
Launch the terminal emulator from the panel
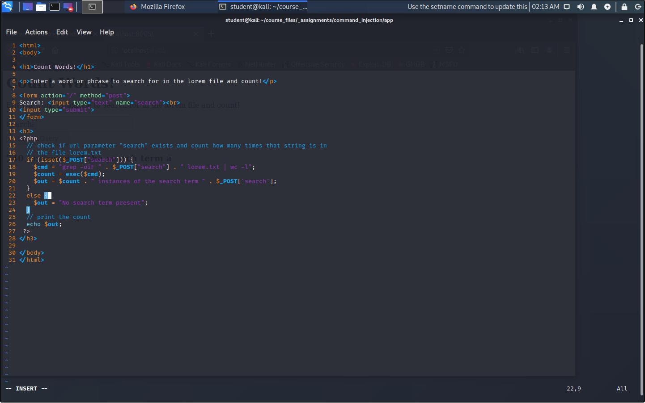pos(55,7)
